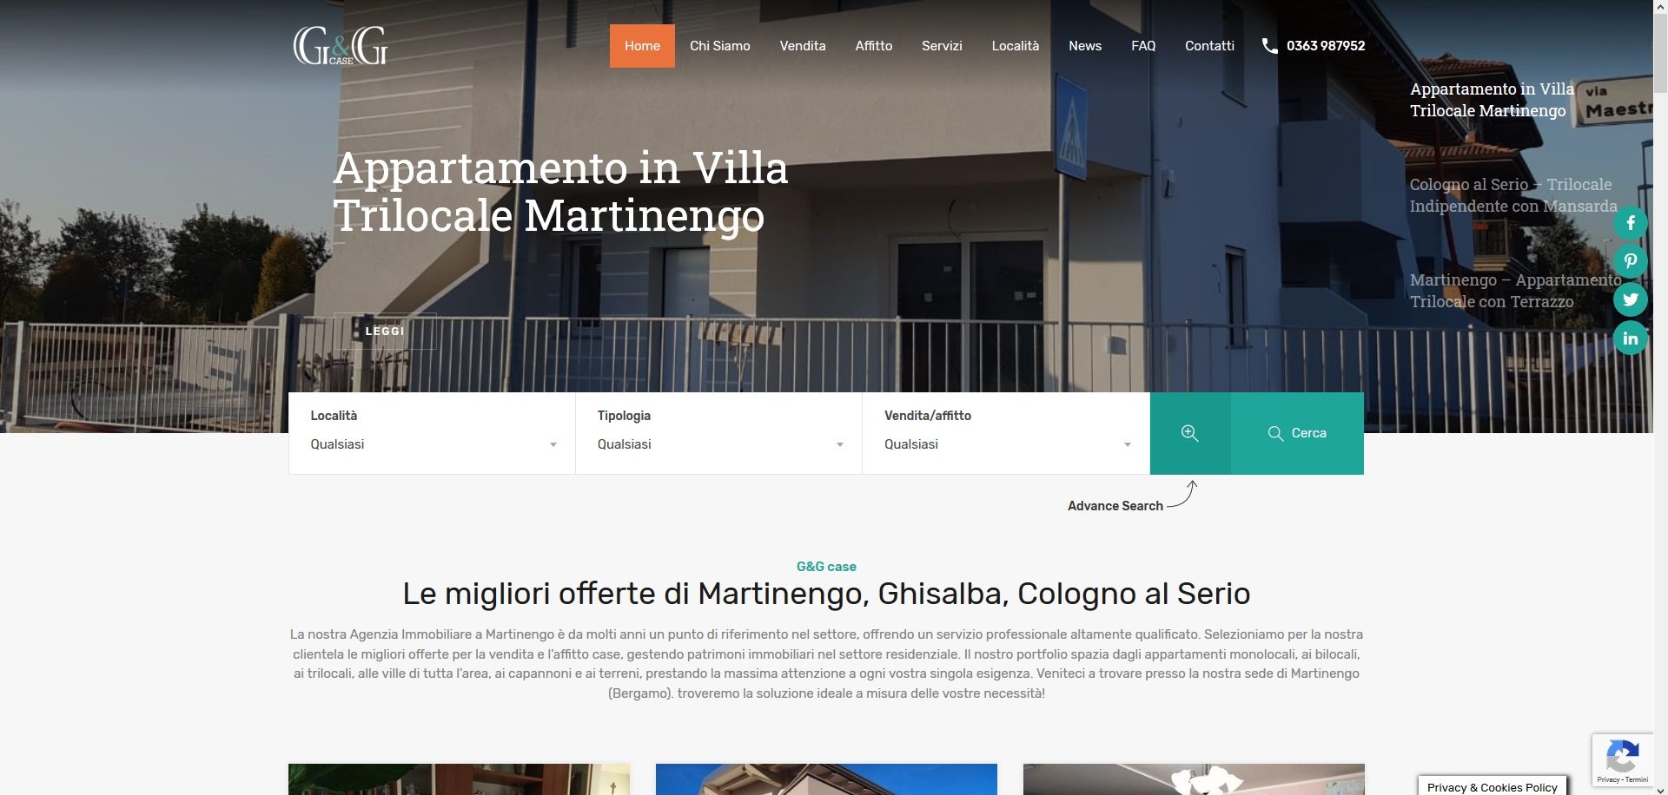This screenshot has width=1668, height=795.
Task: Open the Vendita menu item
Action: tap(803, 46)
